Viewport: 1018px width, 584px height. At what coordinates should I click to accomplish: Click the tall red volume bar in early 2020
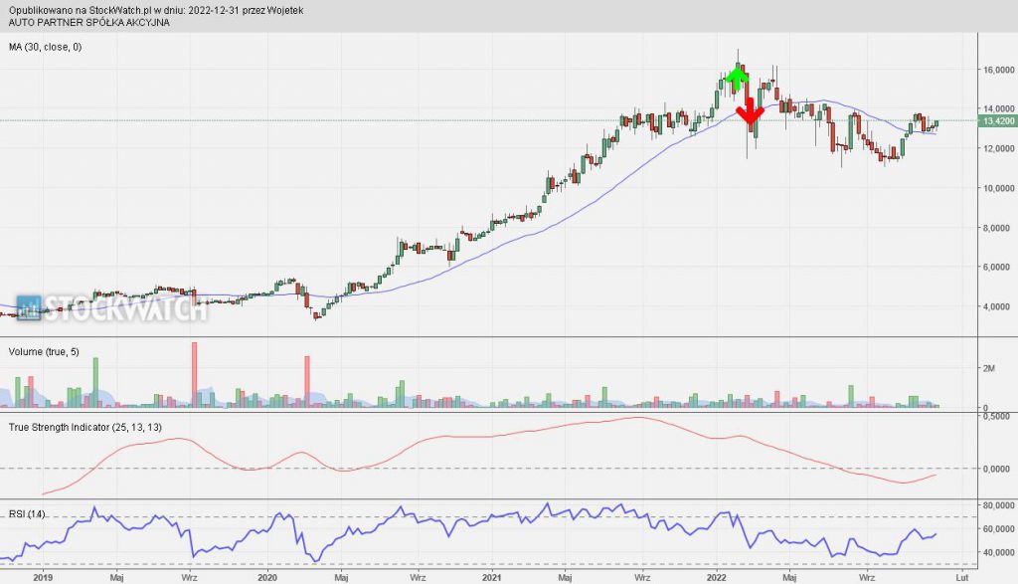click(x=307, y=382)
